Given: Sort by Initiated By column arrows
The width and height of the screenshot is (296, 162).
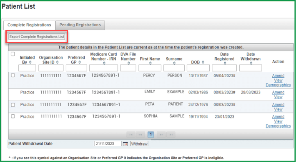Looking at the screenshot, I should tap(30, 62).
